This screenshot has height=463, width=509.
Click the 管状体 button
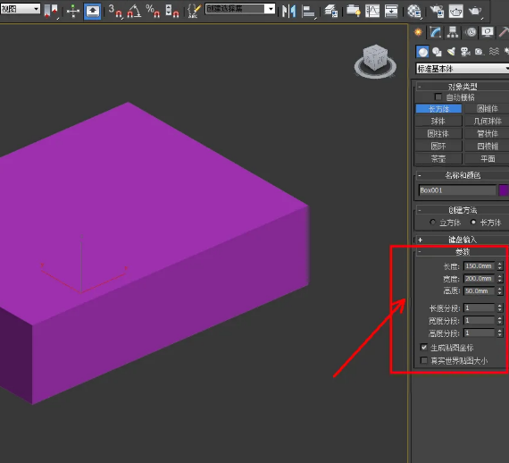tap(487, 133)
